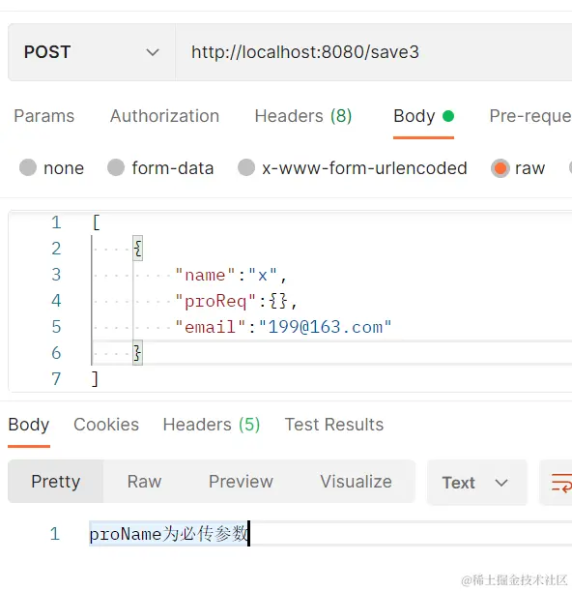Select the Preview response view
This screenshot has height=591, width=572.
pos(241,482)
